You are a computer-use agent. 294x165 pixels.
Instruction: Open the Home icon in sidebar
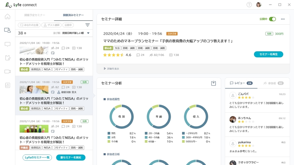coord(8,17)
